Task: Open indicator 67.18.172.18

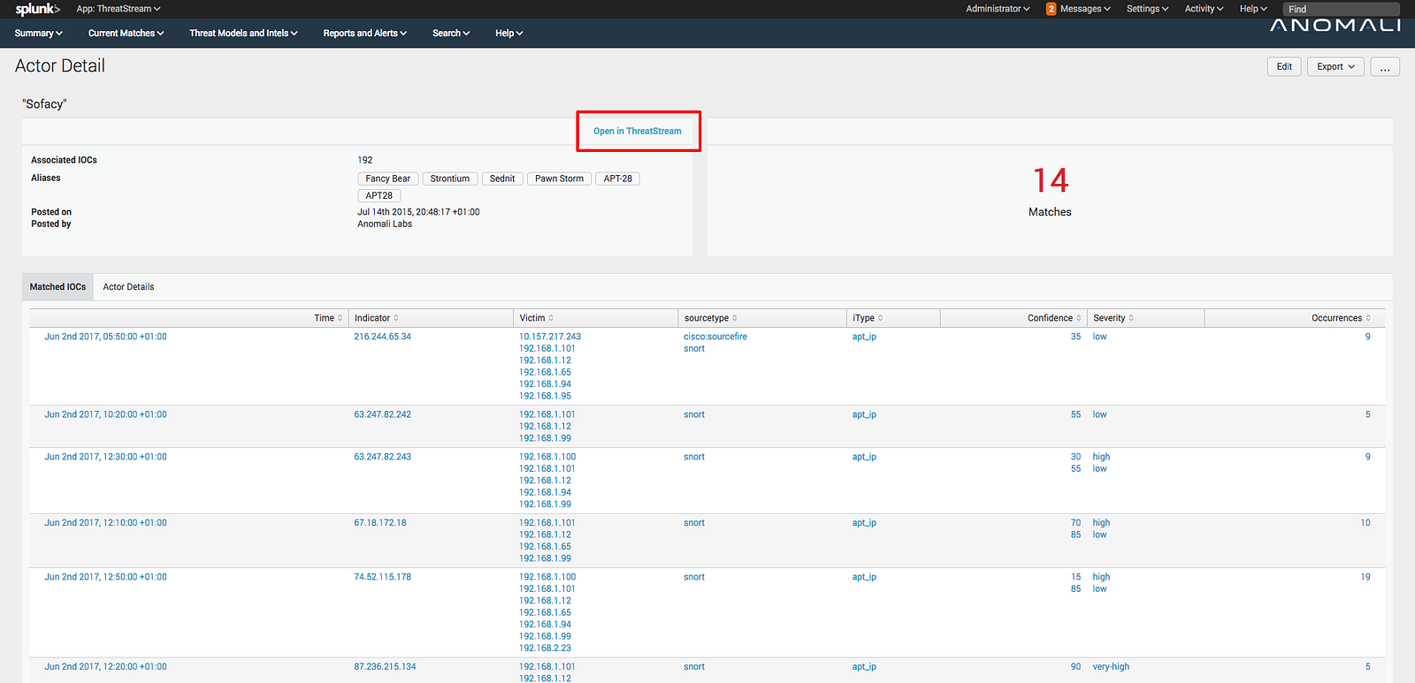Action: pos(380,523)
